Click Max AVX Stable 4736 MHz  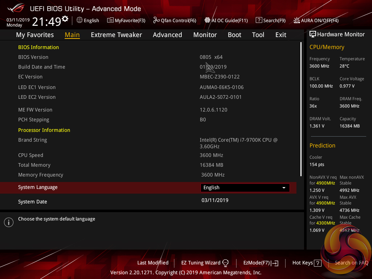point(349,210)
